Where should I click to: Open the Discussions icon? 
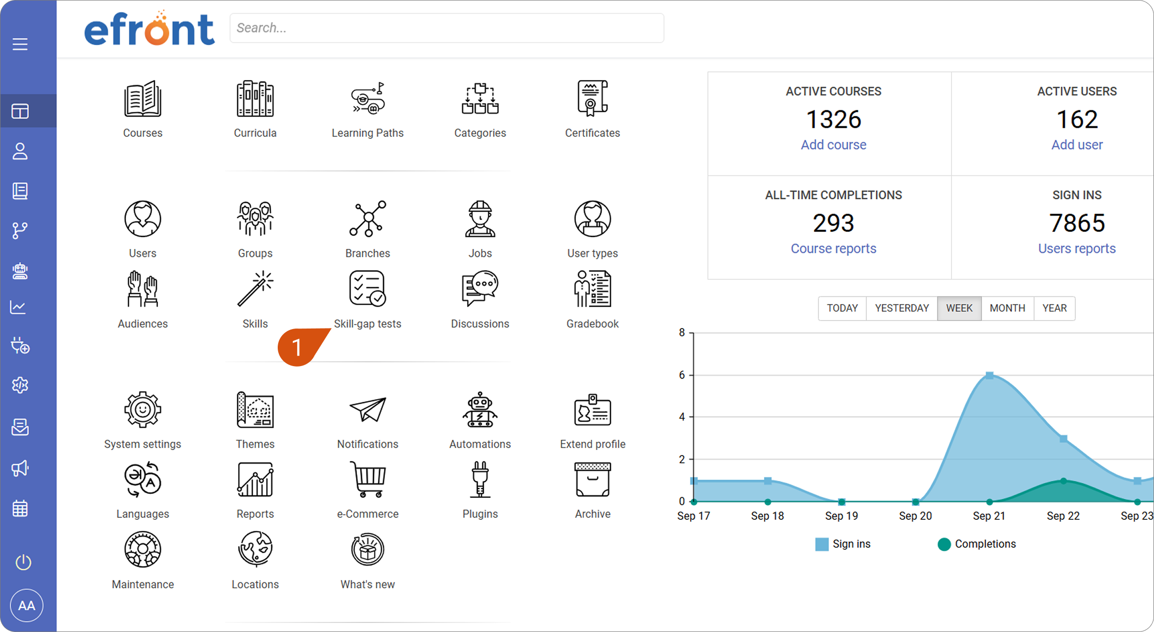480,289
